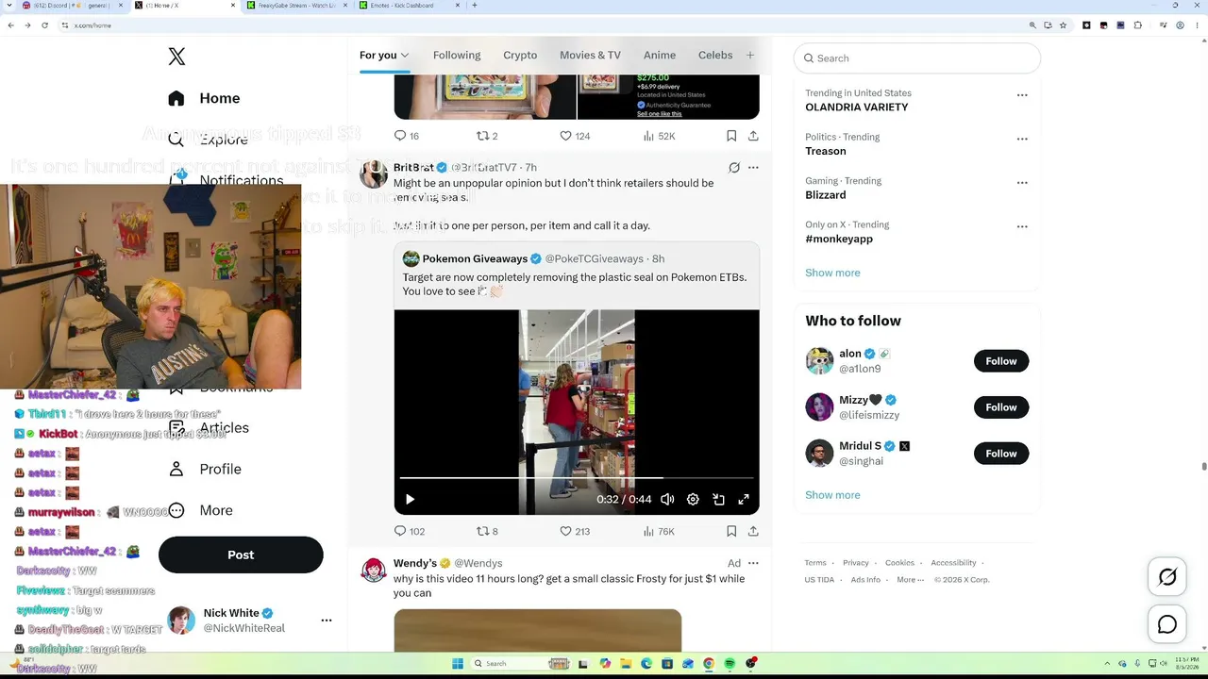
Task: Show more accounts to follow
Action: click(x=832, y=495)
